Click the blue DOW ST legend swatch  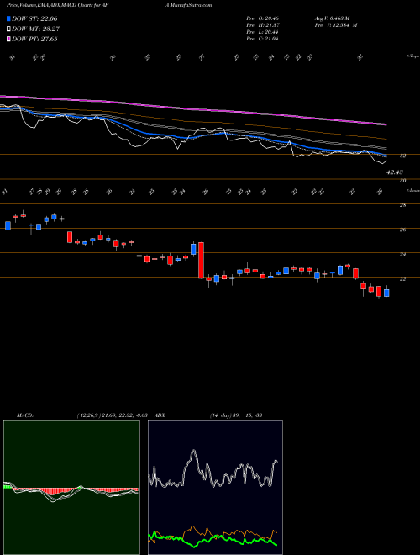point(9,18)
